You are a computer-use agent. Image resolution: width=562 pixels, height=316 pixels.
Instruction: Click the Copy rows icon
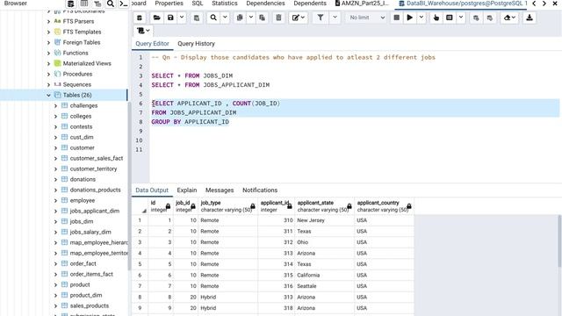click(240, 18)
